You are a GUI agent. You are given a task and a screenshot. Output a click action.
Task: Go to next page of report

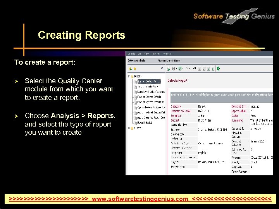[209, 69]
